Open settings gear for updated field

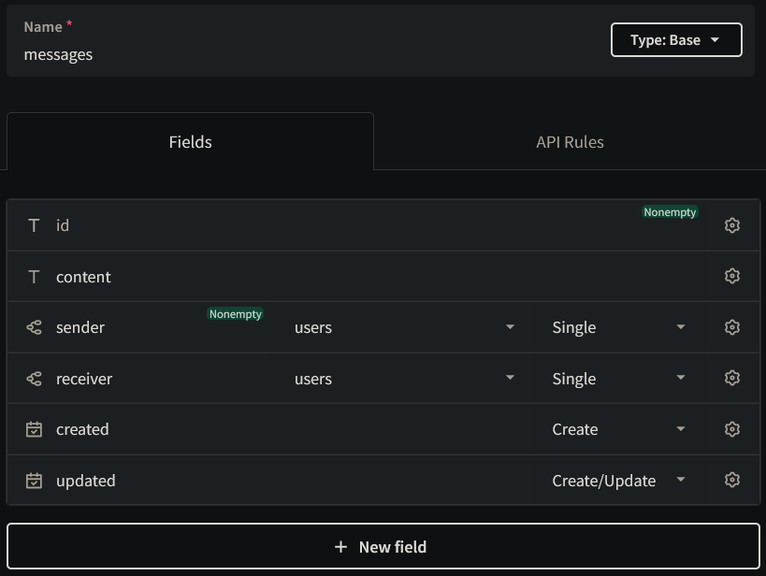[732, 481]
